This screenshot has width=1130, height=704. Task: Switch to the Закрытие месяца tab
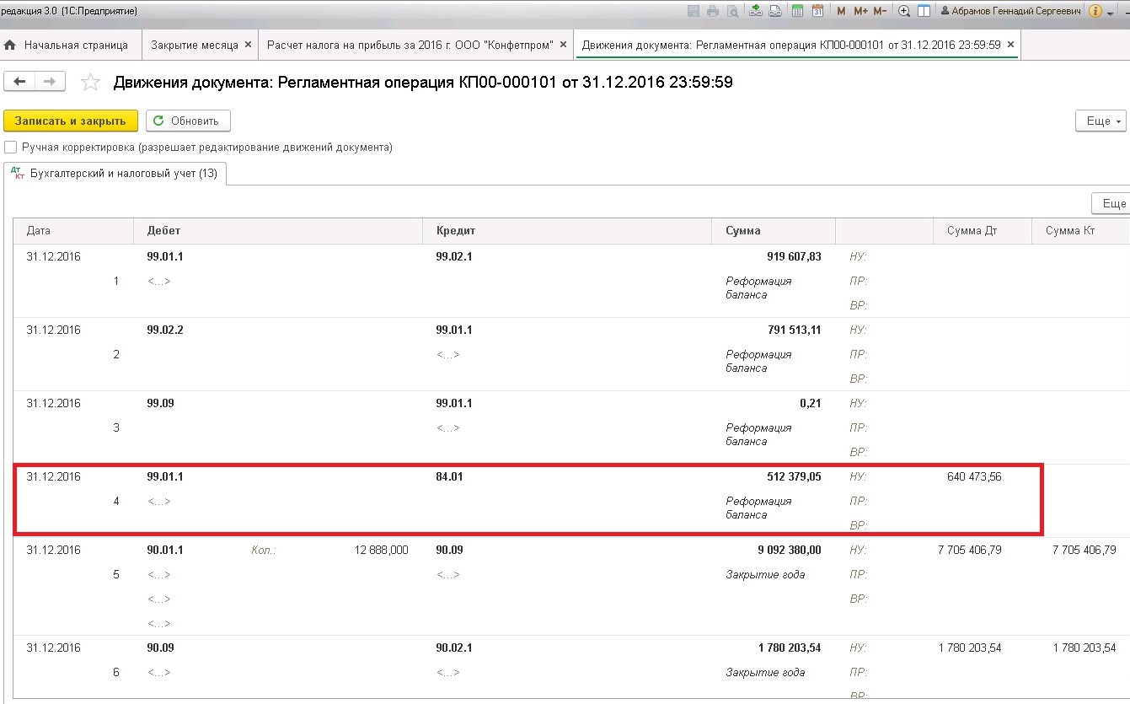(194, 45)
